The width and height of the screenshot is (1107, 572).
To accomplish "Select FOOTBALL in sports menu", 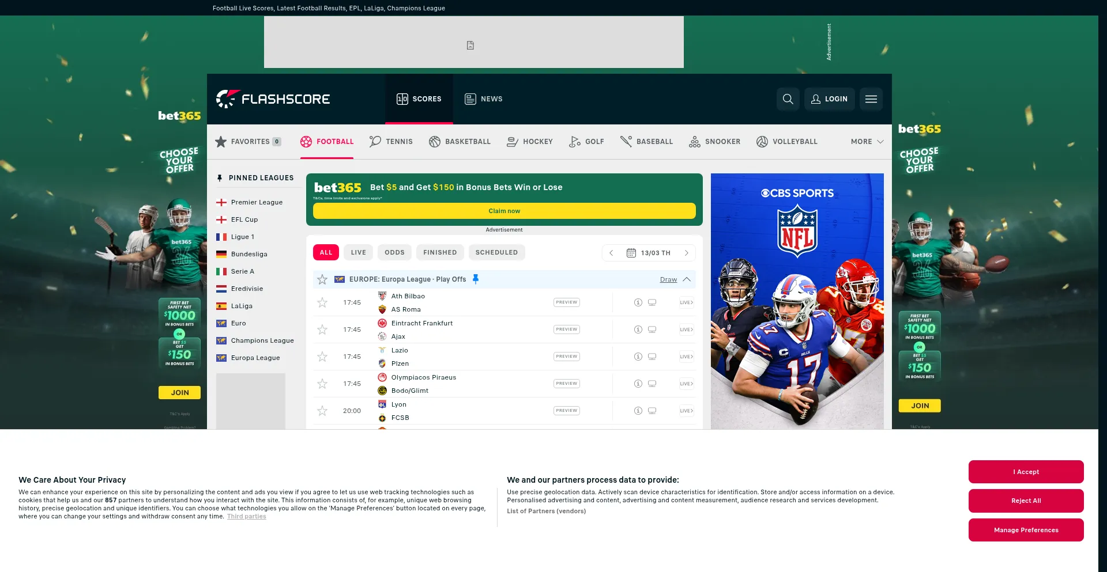I will 327,142.
